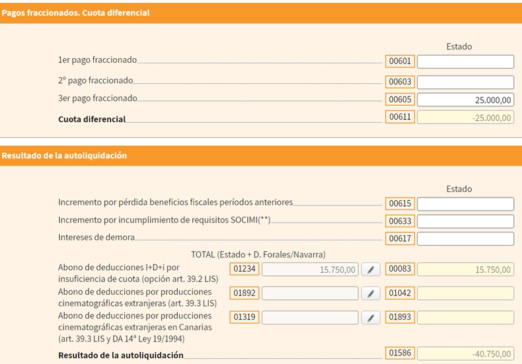Screen dimensions: 522x364
Task: Click the 01234 total field showing 15.750,00
Action: coord(310,270)
